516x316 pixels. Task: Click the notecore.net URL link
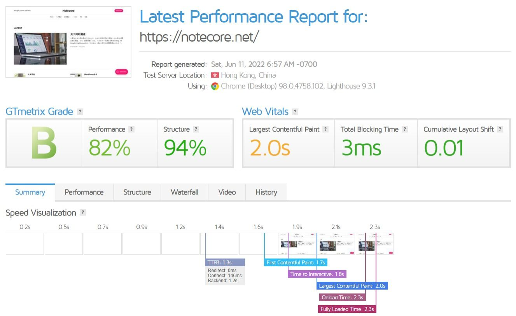(199, 37)
